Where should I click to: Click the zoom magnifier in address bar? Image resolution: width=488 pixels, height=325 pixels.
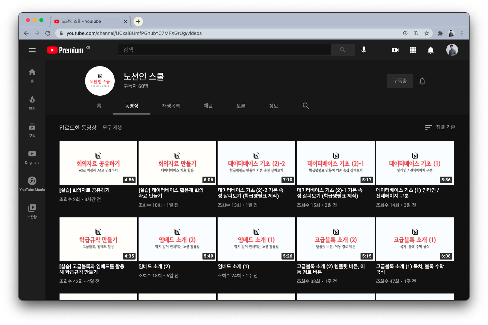point(416,33)
